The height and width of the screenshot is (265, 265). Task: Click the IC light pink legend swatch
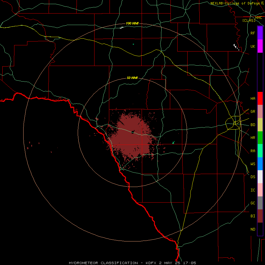(x=260, y=190)
